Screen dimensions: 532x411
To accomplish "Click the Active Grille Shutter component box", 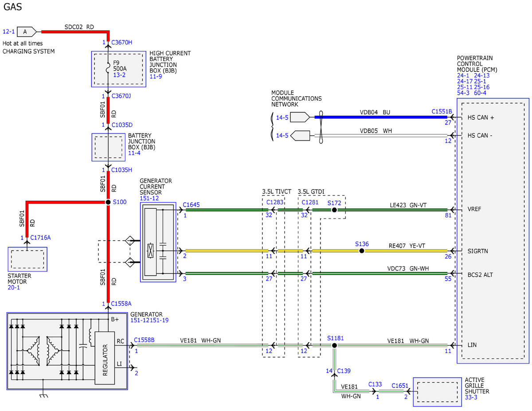I will coord(438,391).
